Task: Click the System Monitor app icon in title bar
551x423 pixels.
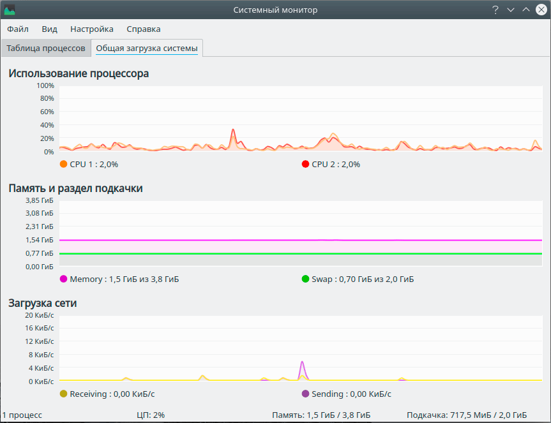Action: pyautogui.click(x=10, y=10)
